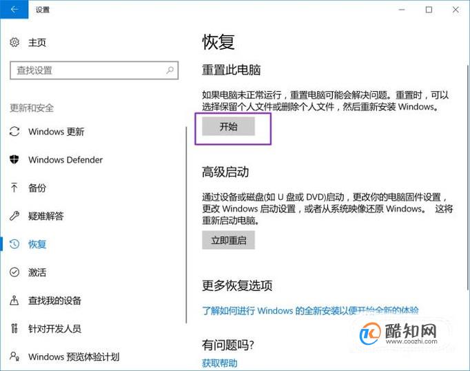Screen dimensions: 470x371
Task: Click the 疑难解答 wrench icon
Action: [14, 216]
